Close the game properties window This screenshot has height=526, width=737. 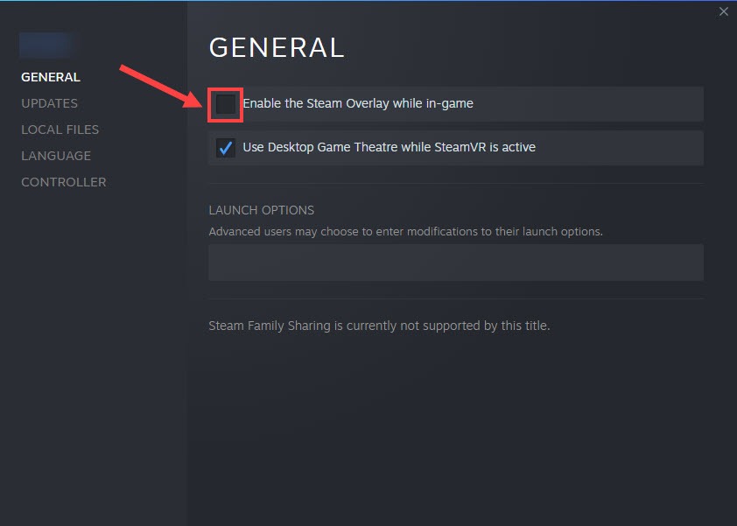tap(723, 11)
